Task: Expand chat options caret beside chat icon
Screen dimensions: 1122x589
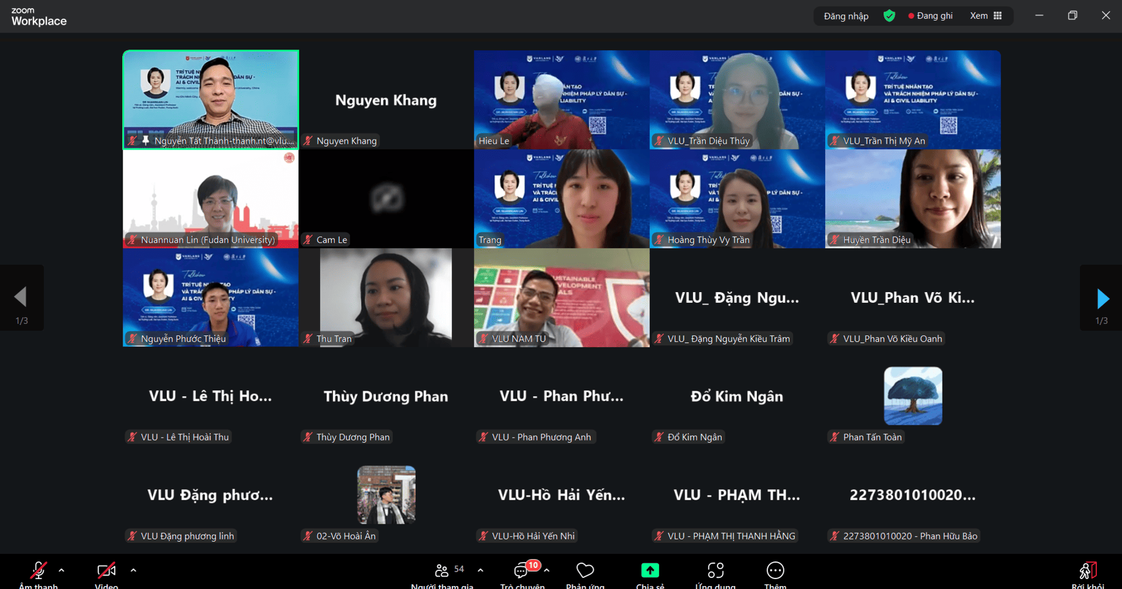Action: pos(546,570)
